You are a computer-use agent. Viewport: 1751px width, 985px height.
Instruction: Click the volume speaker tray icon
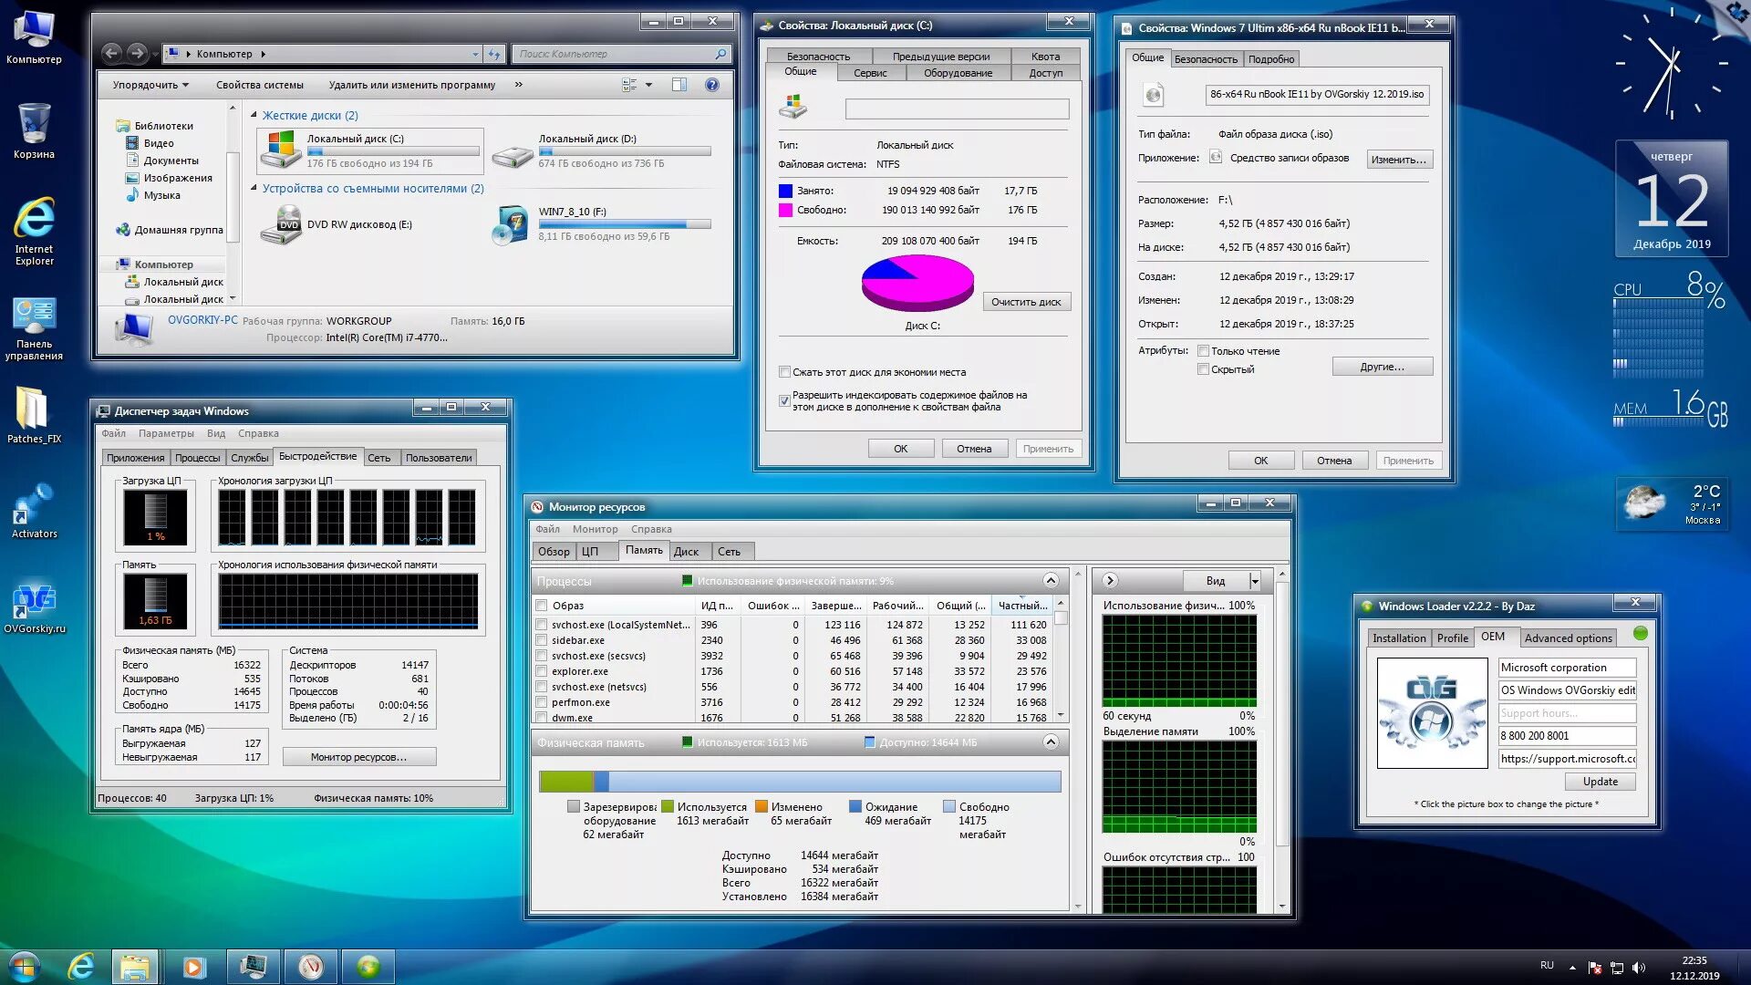coord(1639,968)
